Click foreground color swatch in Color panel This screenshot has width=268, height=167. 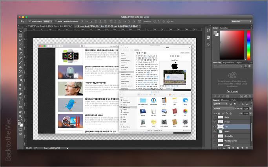(x=215, y=33)
